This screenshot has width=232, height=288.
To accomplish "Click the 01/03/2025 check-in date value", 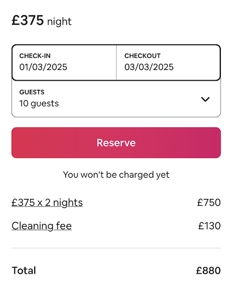I will click(43, 67).
